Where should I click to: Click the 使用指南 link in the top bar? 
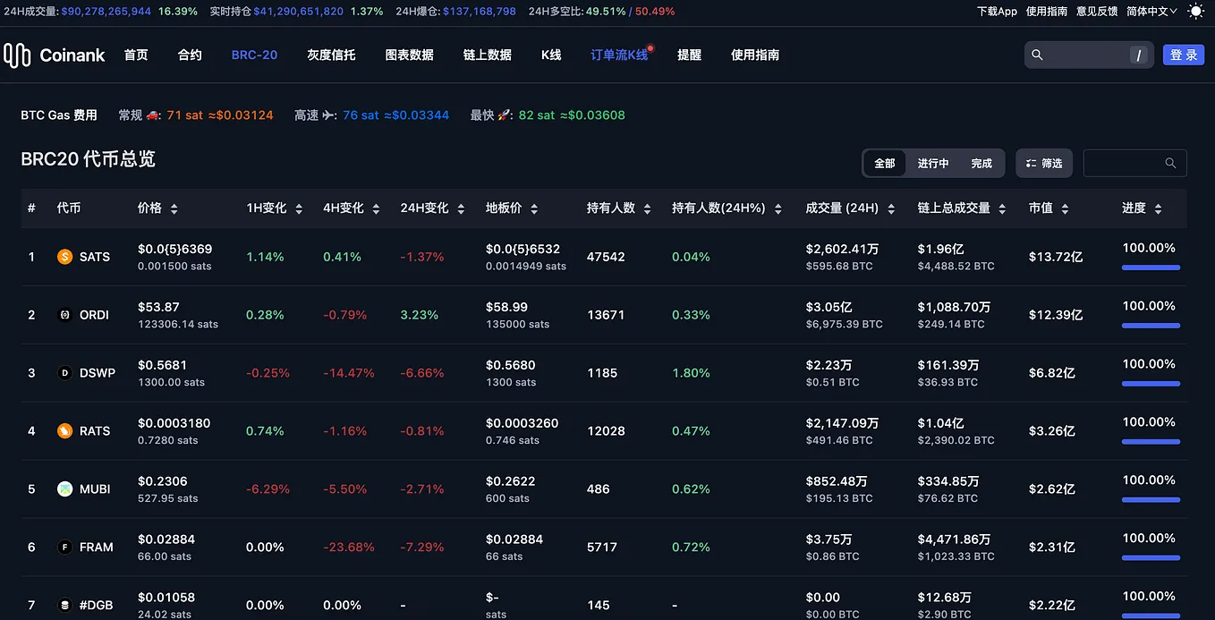(x=1047, y=12)
